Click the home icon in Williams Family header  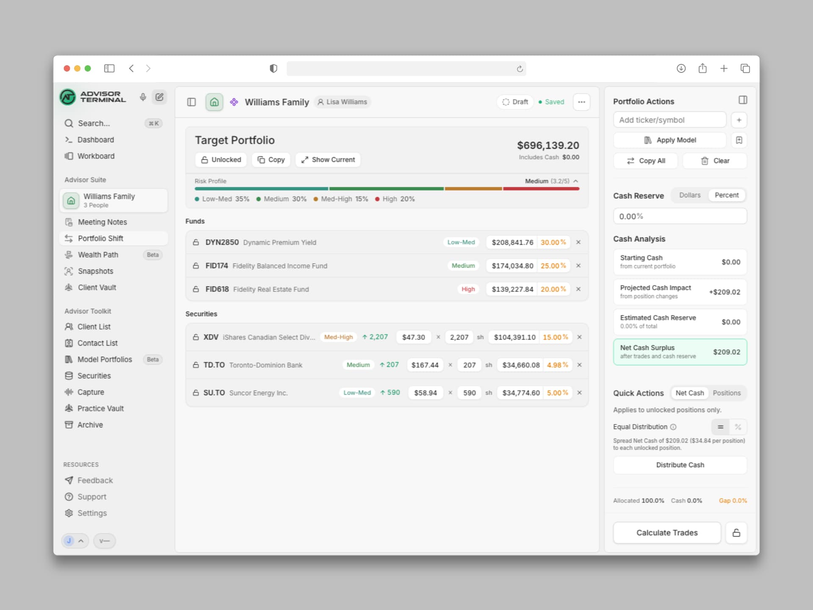214,102
